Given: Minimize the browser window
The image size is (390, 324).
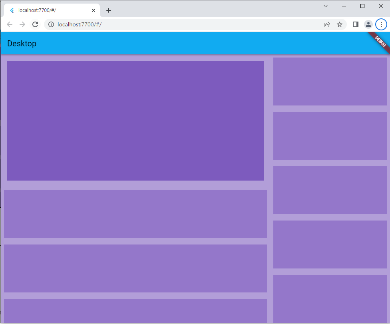Looking at the screenshot, I should coord(344,6).
